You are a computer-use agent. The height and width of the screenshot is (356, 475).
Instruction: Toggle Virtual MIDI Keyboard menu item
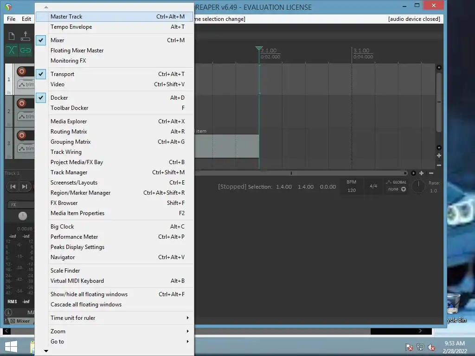115,281
